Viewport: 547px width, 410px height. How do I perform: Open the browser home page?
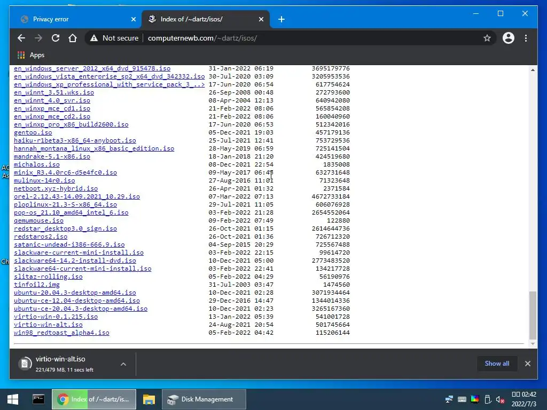[73, 38]
